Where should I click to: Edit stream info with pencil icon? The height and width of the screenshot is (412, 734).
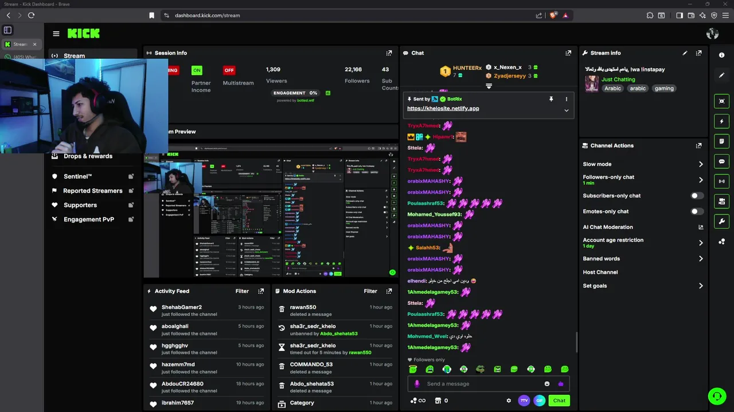(685, 53)
